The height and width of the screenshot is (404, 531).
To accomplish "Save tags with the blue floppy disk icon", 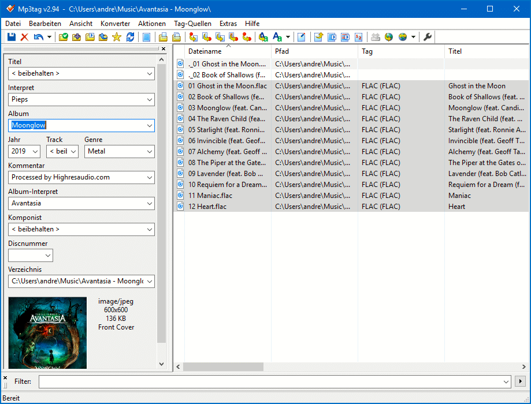I will tap(12, 37).
